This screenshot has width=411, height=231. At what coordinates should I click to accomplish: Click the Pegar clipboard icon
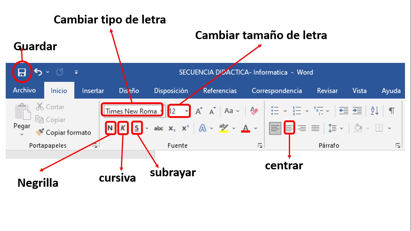click(23, 112)
